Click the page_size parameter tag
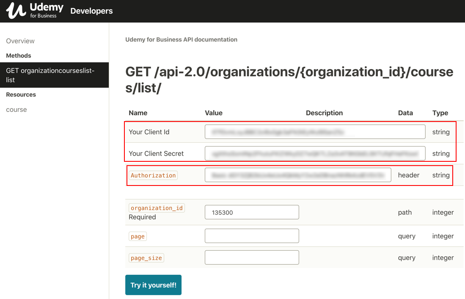This screenshot has height=299, width=465. point(146,258)
